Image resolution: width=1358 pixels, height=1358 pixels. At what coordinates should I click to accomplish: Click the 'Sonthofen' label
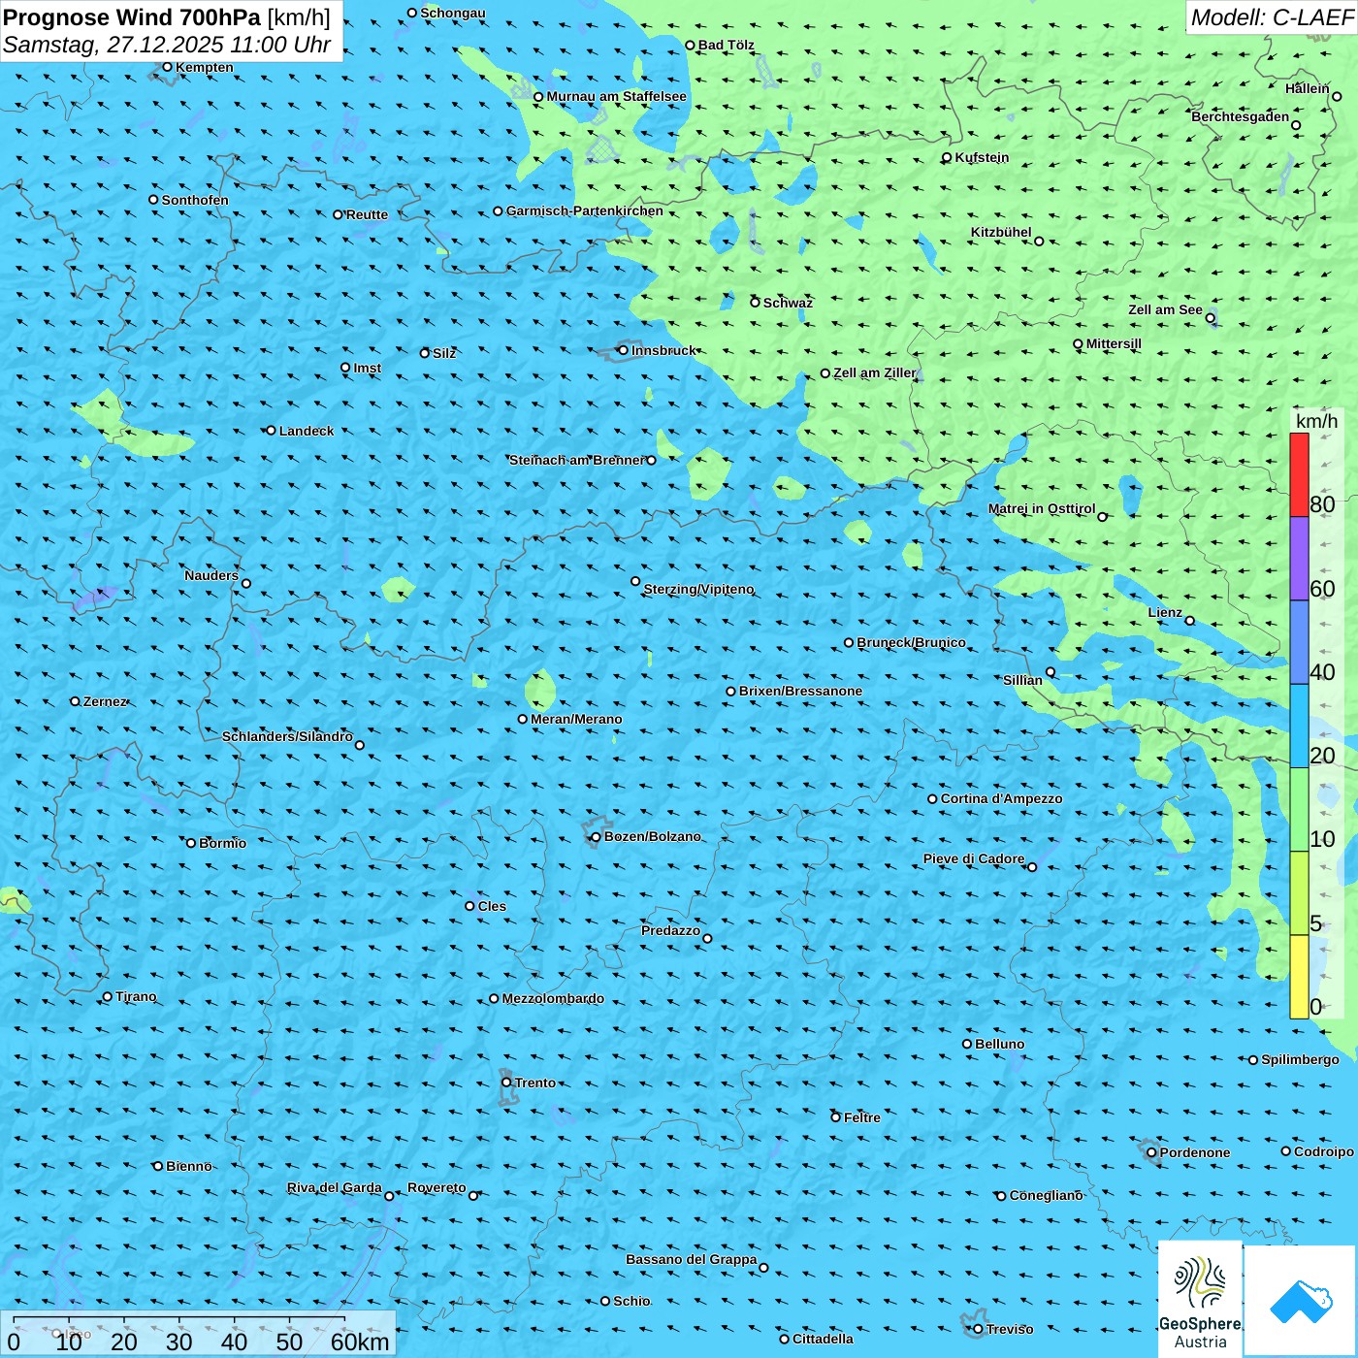[195, 200]
